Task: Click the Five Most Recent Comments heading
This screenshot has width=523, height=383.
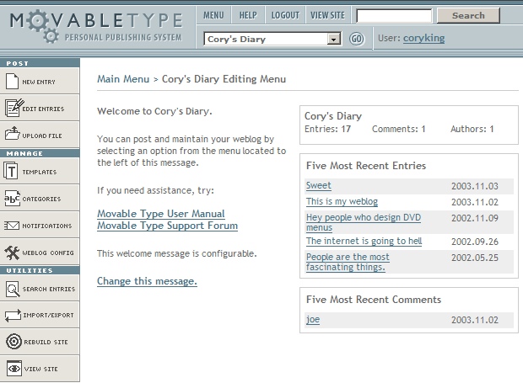Action: 374,300
